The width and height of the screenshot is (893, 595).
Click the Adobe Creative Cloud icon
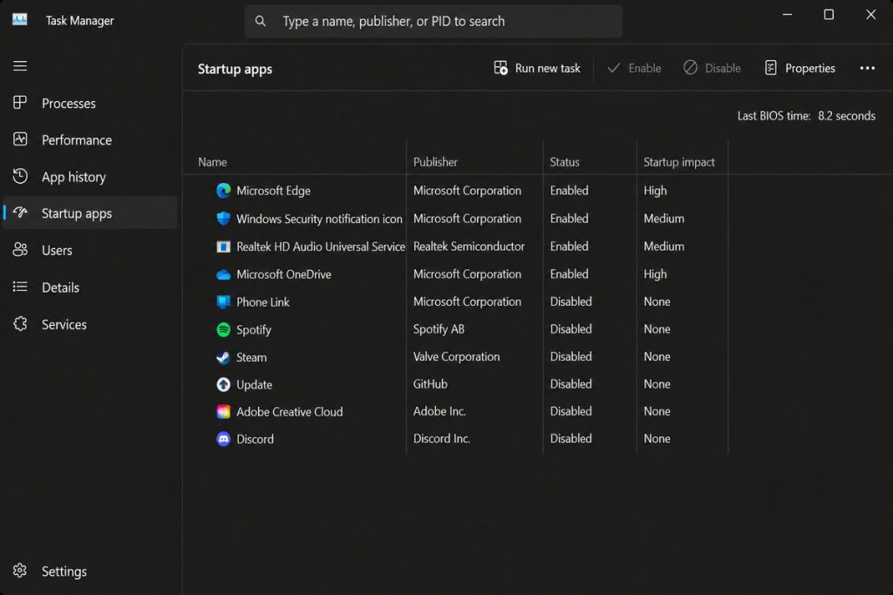[x=223, y=412]
